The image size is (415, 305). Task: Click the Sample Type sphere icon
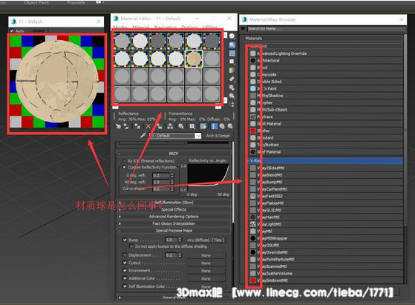pyautogui.click(x=232, y=36)
